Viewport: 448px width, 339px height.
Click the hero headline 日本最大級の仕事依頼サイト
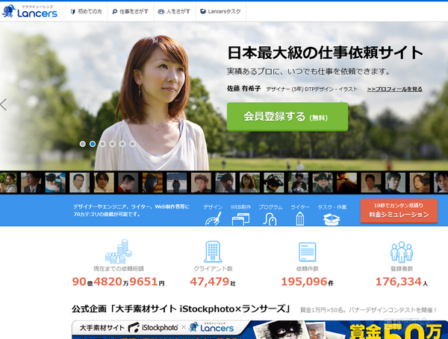pos(325,53)
